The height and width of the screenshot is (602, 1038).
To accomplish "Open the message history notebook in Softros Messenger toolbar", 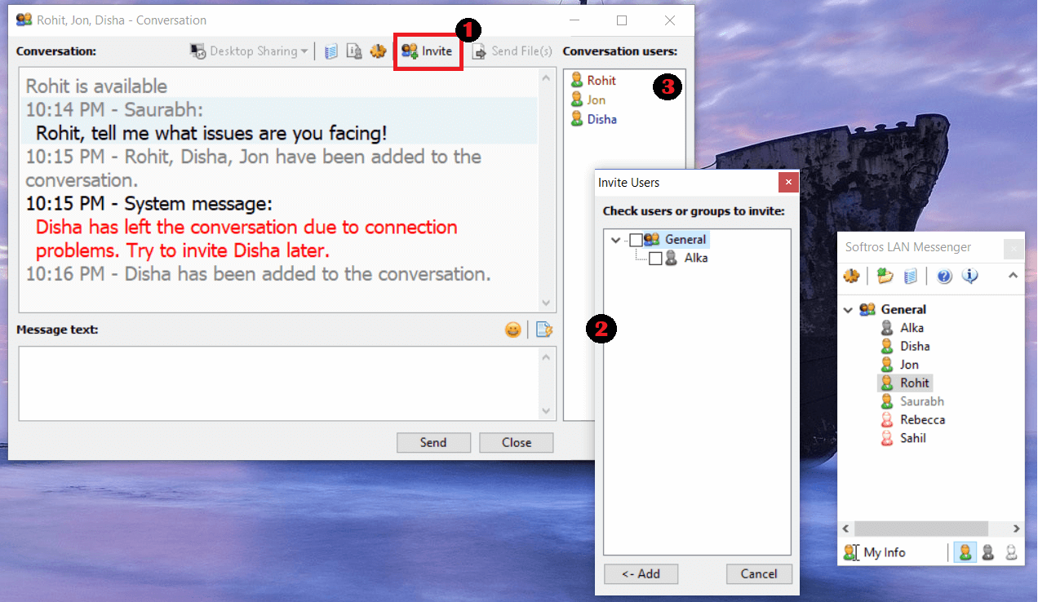I will tap(911, 277).
